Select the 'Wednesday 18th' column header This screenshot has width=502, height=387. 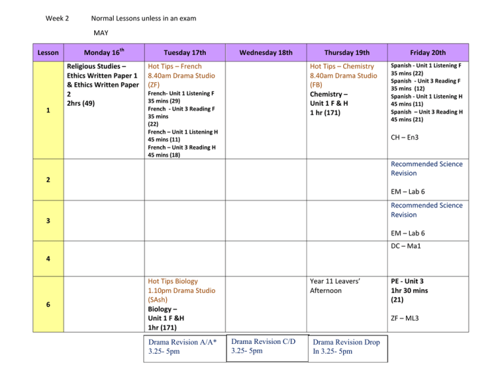(x=266, y=53)
